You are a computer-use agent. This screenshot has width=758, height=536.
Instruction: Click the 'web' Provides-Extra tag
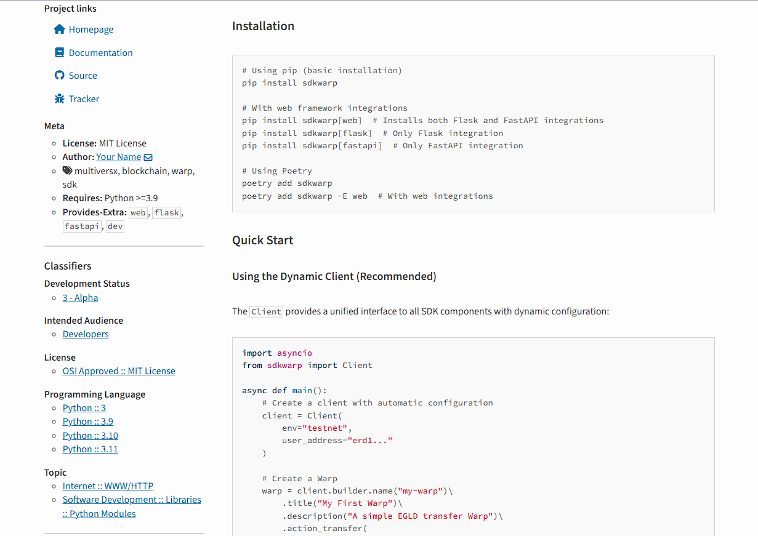[x=139, y=212]
